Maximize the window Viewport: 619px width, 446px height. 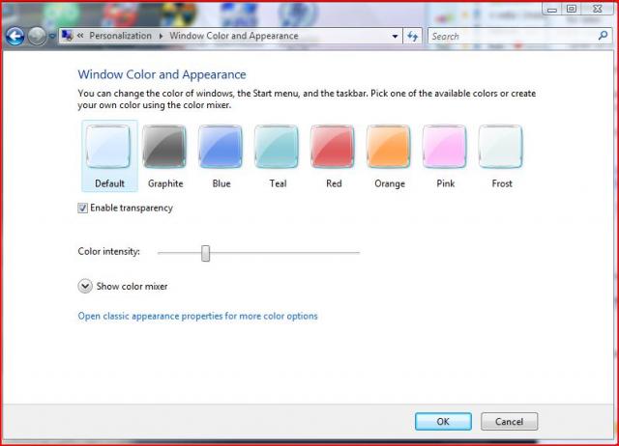coord(572,9)
